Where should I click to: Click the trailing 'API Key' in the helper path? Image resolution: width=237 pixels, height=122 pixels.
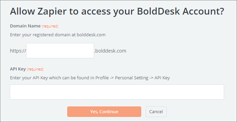162,78
